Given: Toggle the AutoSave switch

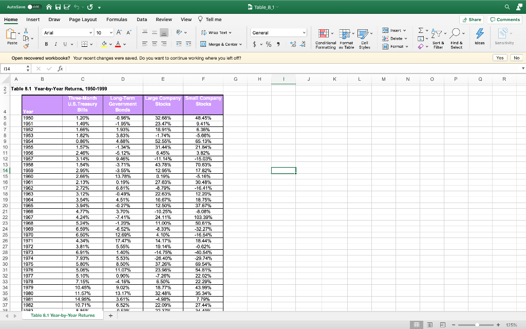Looking at the screenshot, I should pos(34,7).
